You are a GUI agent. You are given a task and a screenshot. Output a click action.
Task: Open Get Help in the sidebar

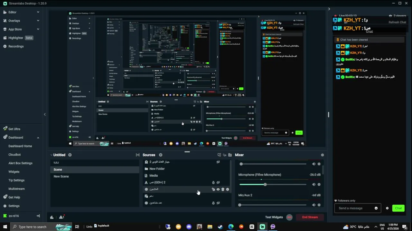[x=14, y=197]
